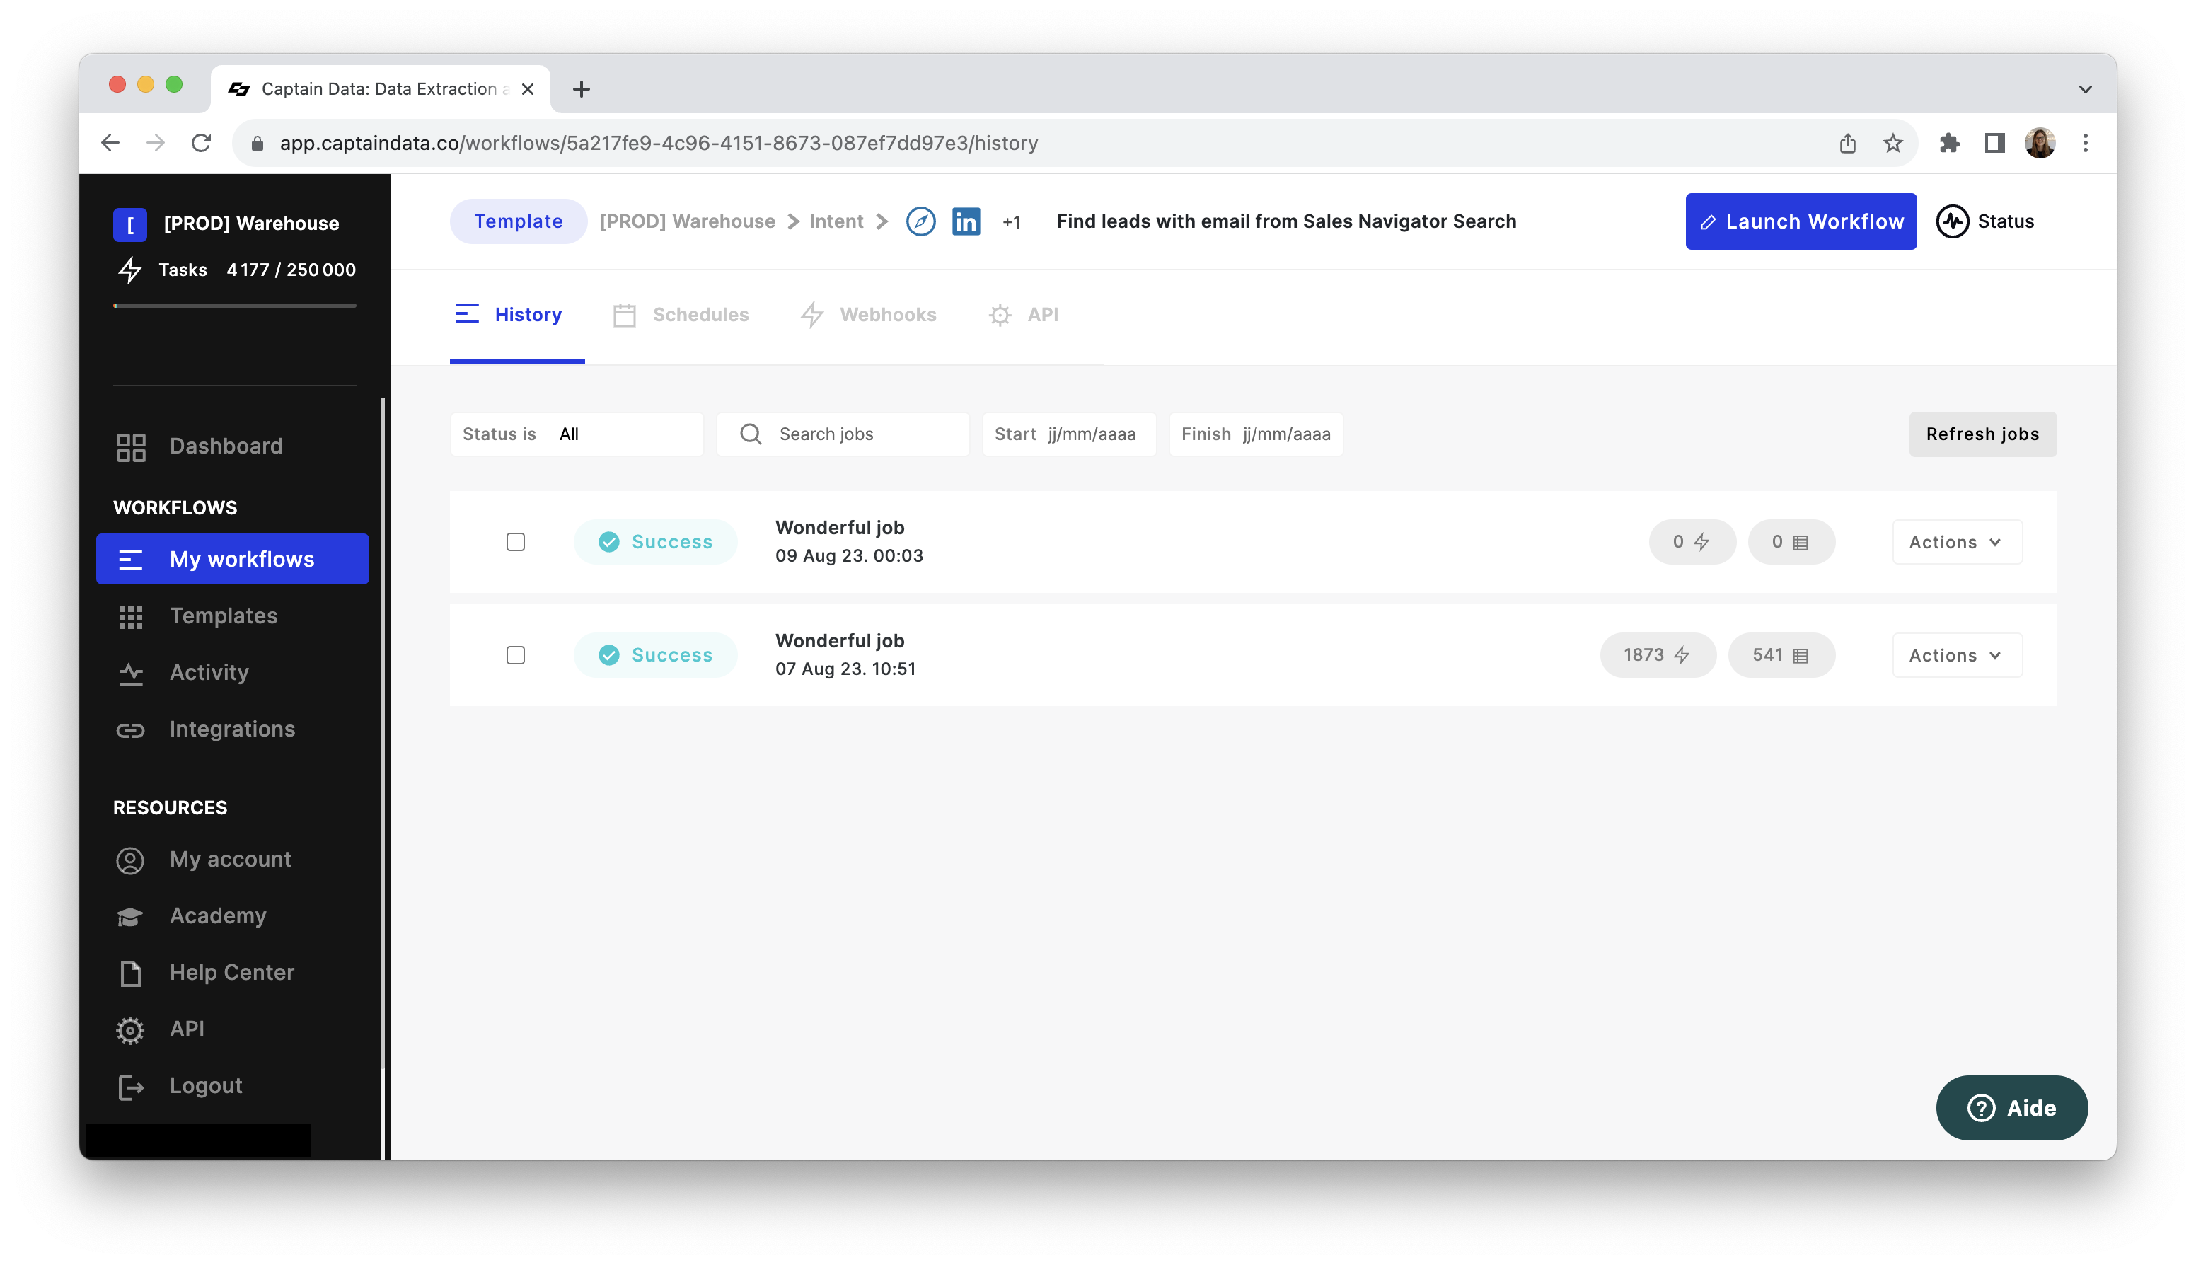
Task: Open Wonderful job from 07 Aug 23
Action: [839, 640]
